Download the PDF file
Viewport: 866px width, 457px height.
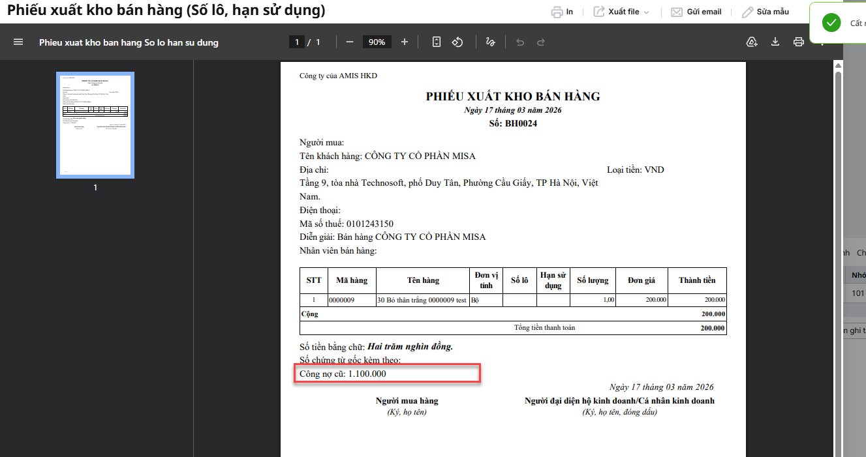[x=775, y=42]
